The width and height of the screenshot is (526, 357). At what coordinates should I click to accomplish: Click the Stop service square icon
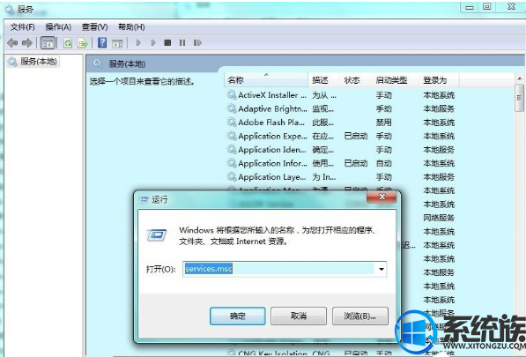click(167, 42)
